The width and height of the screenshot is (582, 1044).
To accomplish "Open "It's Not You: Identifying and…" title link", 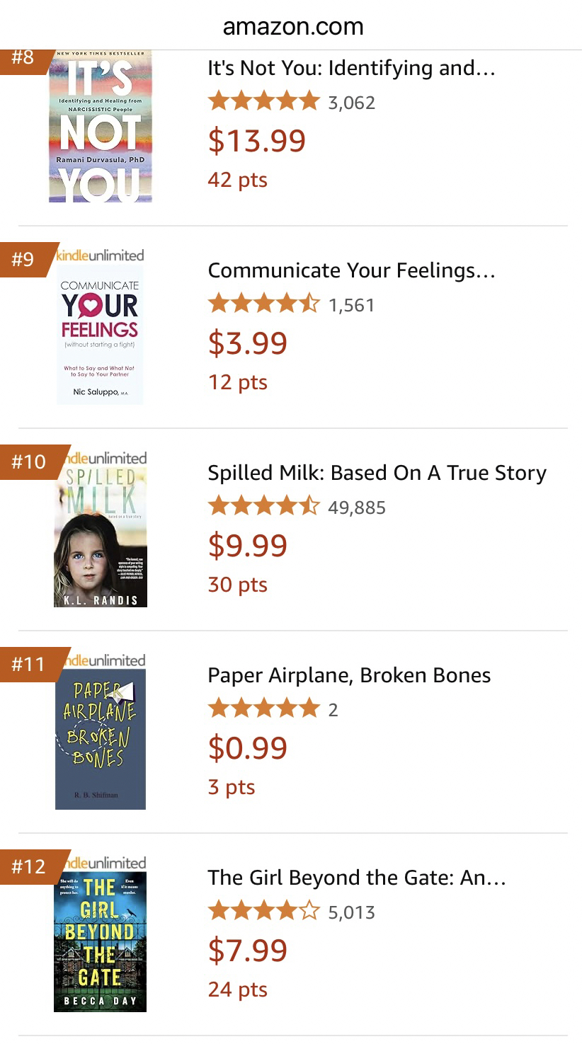I will (x=351, y=68).
